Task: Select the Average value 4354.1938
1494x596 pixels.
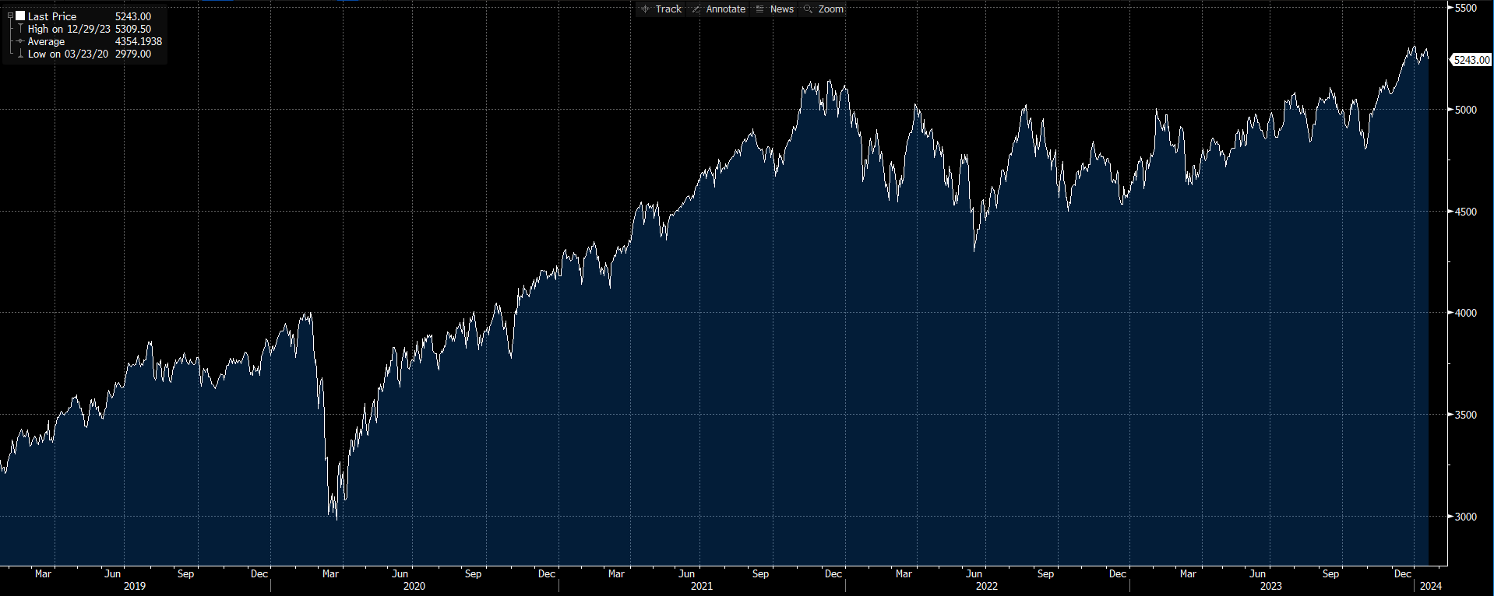Action: [139, 41]
